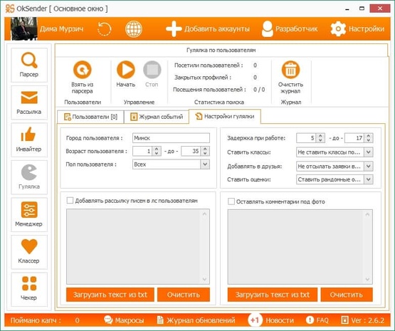Click the account avatar Дима Мурзич
The width and height of the screenshot is (395, 331).
click(24, 28)
